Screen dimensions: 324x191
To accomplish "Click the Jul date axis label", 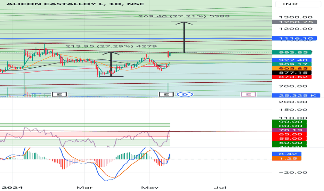I will pos(220,188).
